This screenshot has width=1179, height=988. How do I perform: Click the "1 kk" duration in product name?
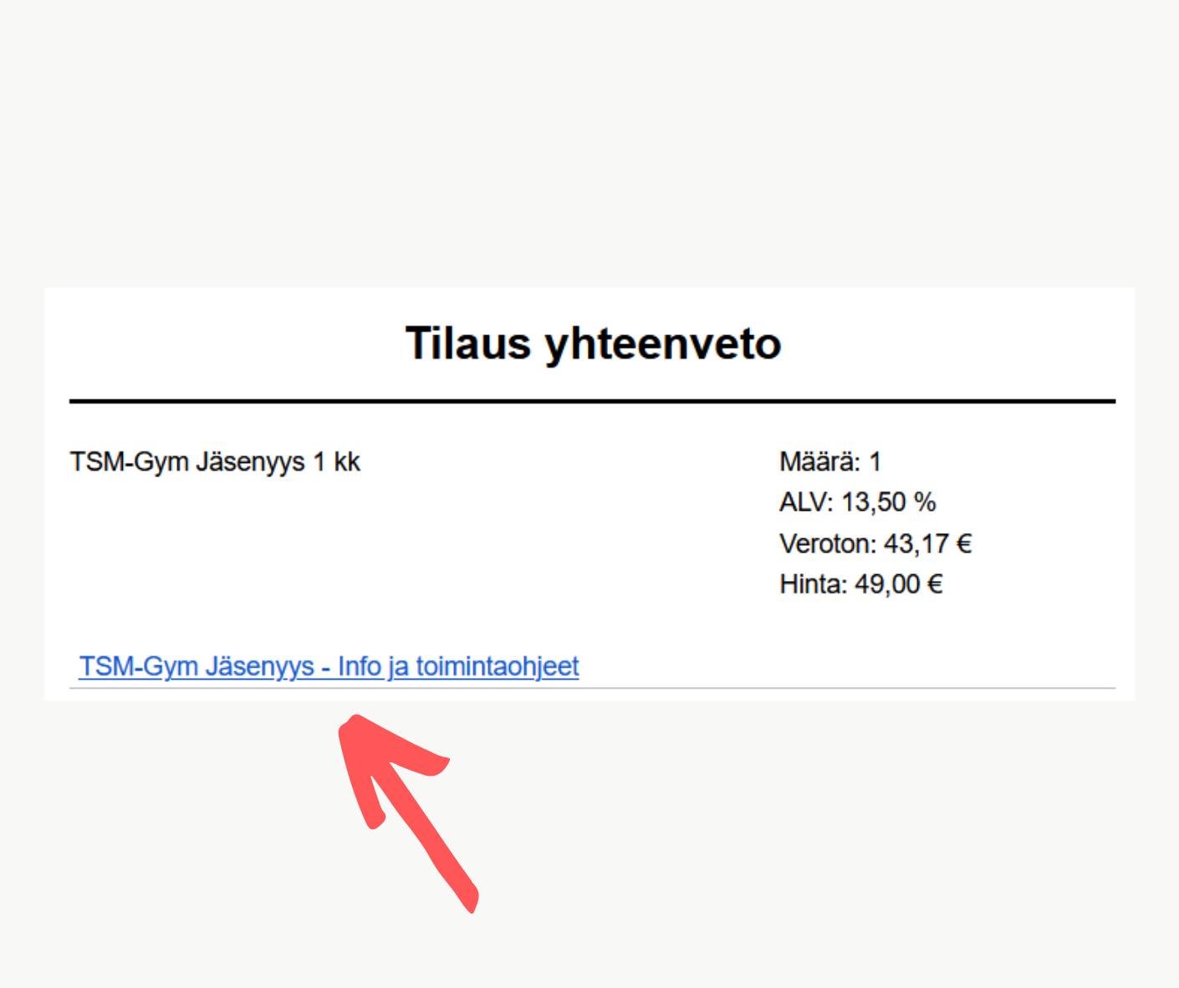tap(336, 461)
